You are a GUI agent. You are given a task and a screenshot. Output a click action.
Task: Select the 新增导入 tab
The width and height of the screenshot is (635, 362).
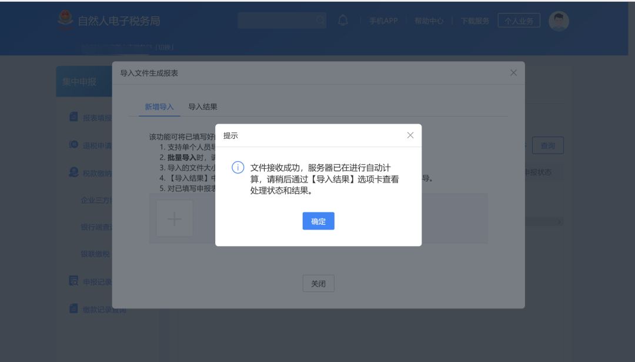click(159, 107)
